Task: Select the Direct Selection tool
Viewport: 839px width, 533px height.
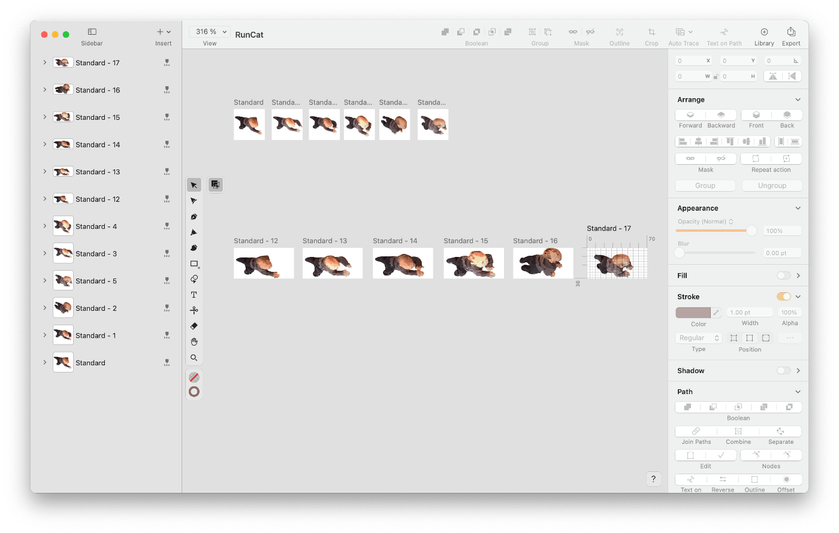Action: [x=194, y=201]
